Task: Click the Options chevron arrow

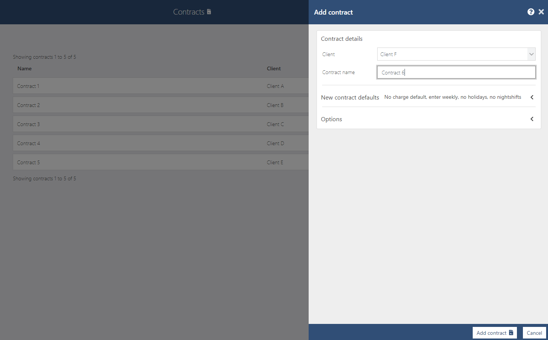Action: click(532, 119)
